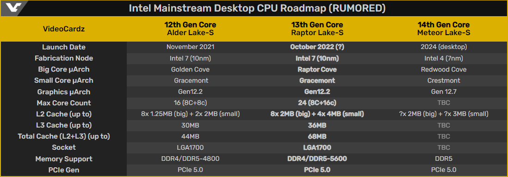Click the PCIe Gen row label
Viewport: 508px width, 177px height.
coord(64,170)
